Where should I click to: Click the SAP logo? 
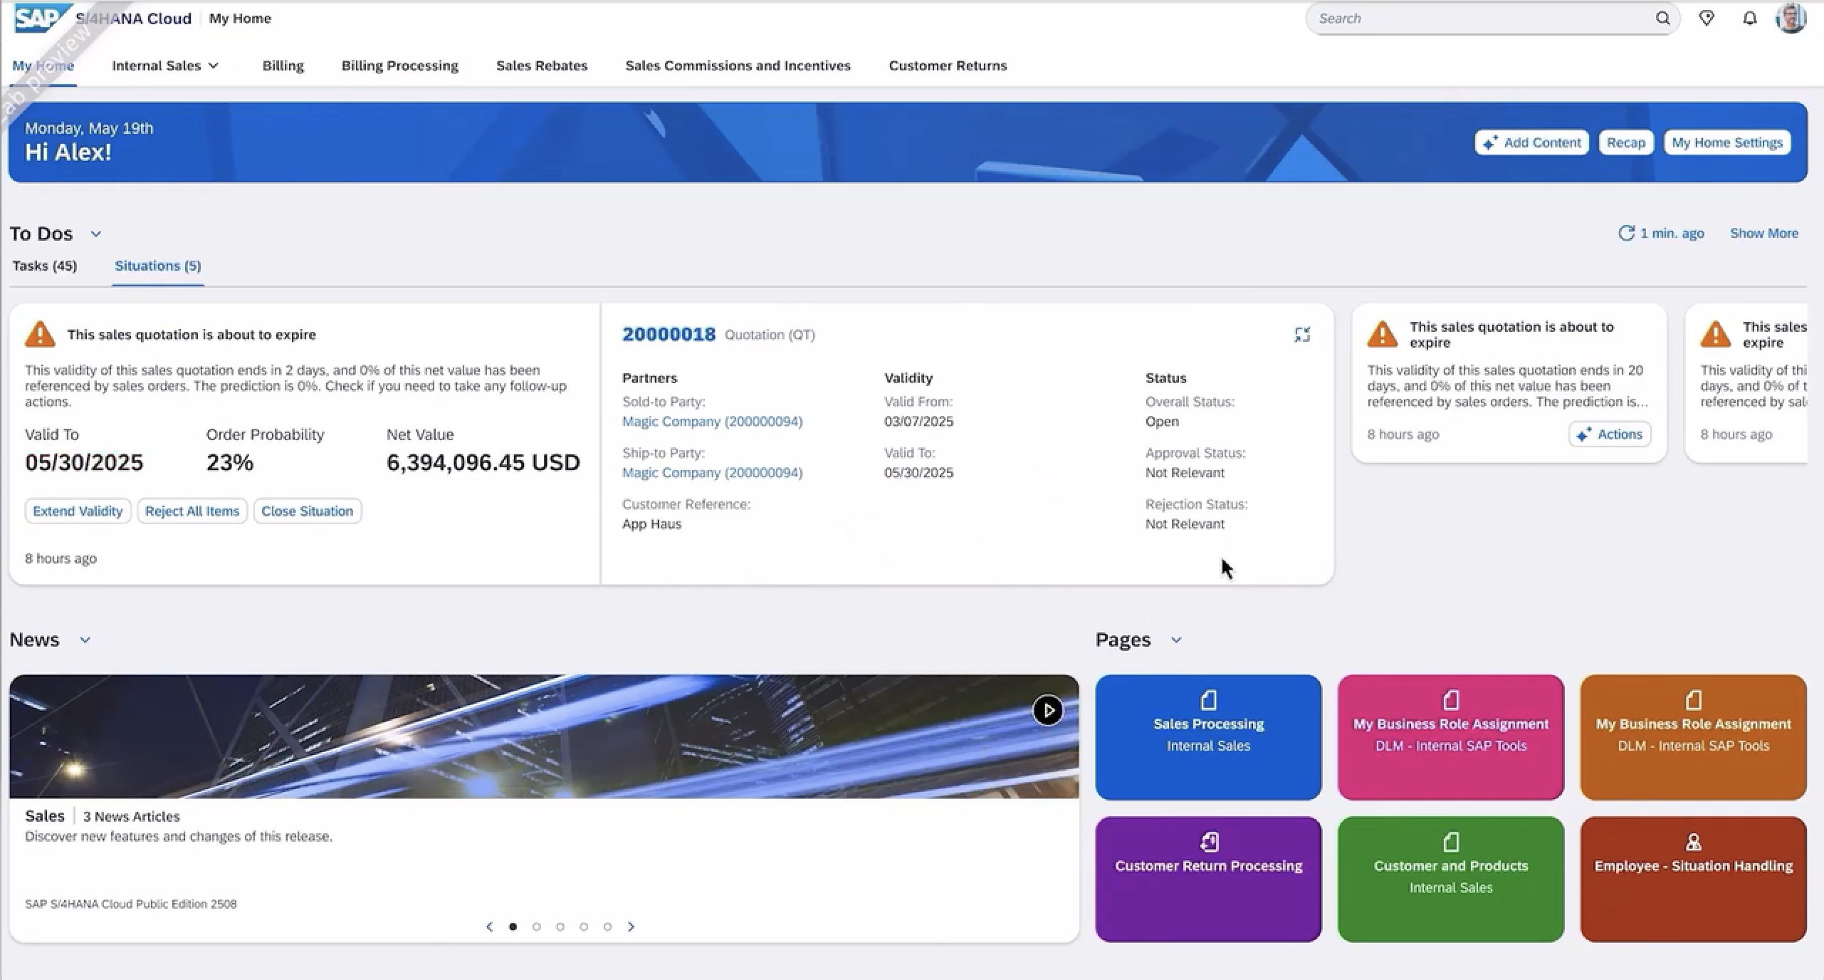click(41, 18)
